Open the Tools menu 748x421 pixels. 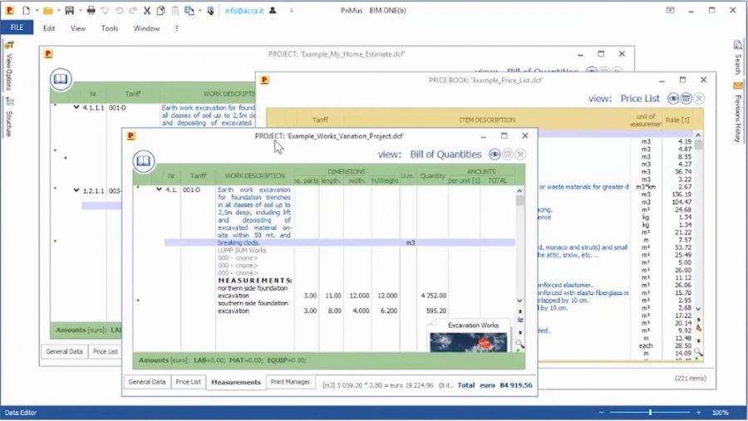109,28
